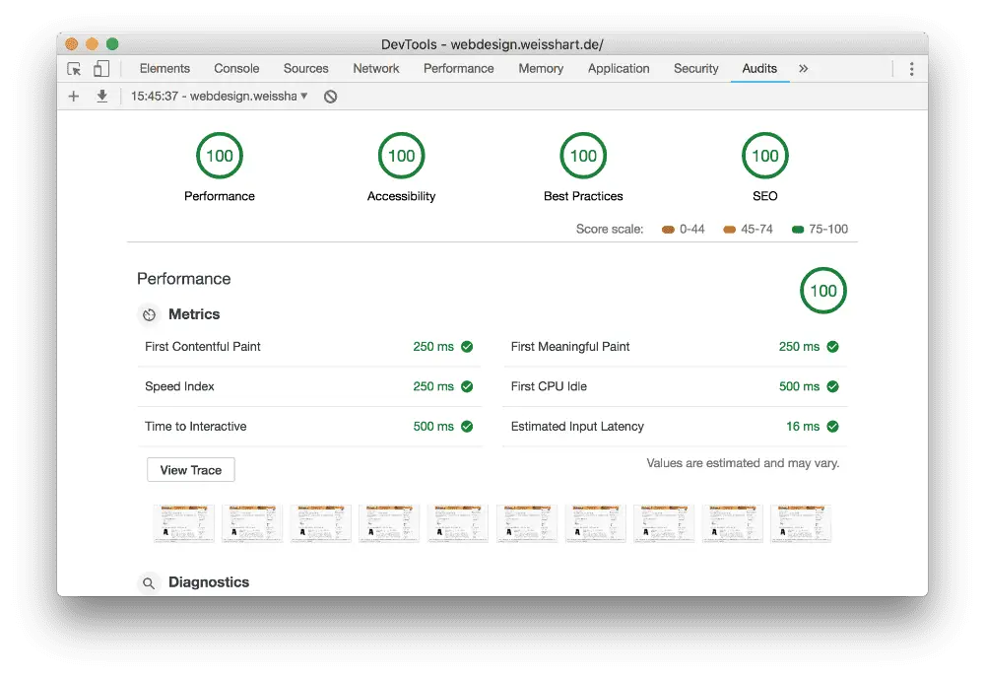Expand First Meaningful Paint metric row

coord(676,347)
